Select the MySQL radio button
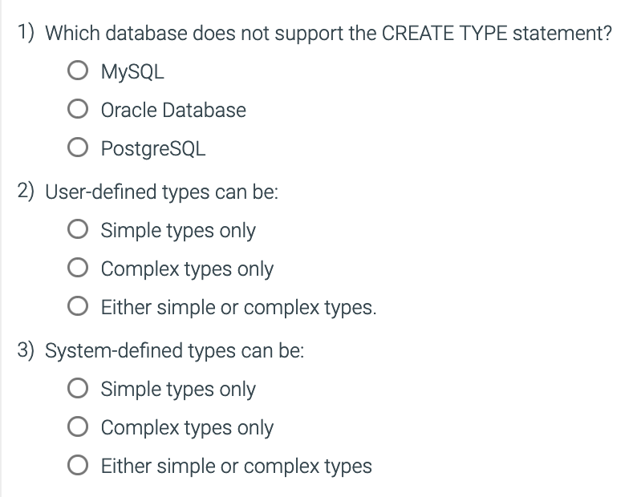Viewport: 629px width, 497px height. [x=78, y=71]
